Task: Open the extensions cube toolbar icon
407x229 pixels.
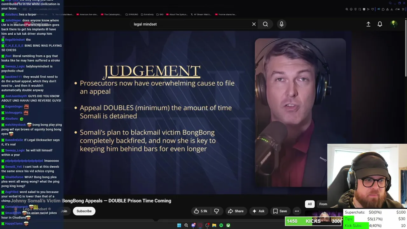Action: pyautogui.click(x=383, y=9)
